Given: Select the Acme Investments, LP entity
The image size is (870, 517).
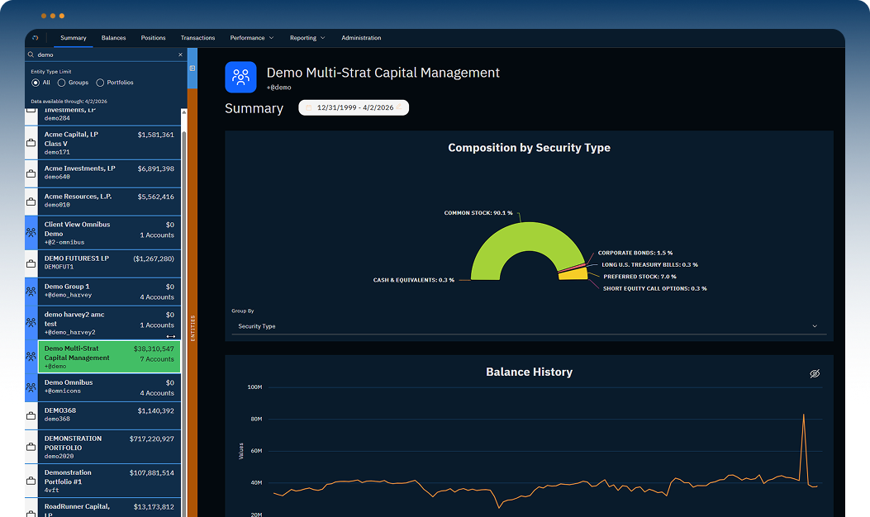Looking at the screenshot, I should tap(109, 173).
